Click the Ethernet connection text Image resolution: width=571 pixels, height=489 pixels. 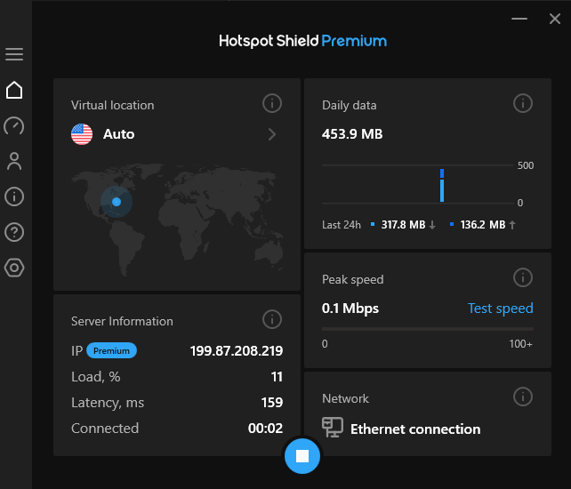point(415,429)
